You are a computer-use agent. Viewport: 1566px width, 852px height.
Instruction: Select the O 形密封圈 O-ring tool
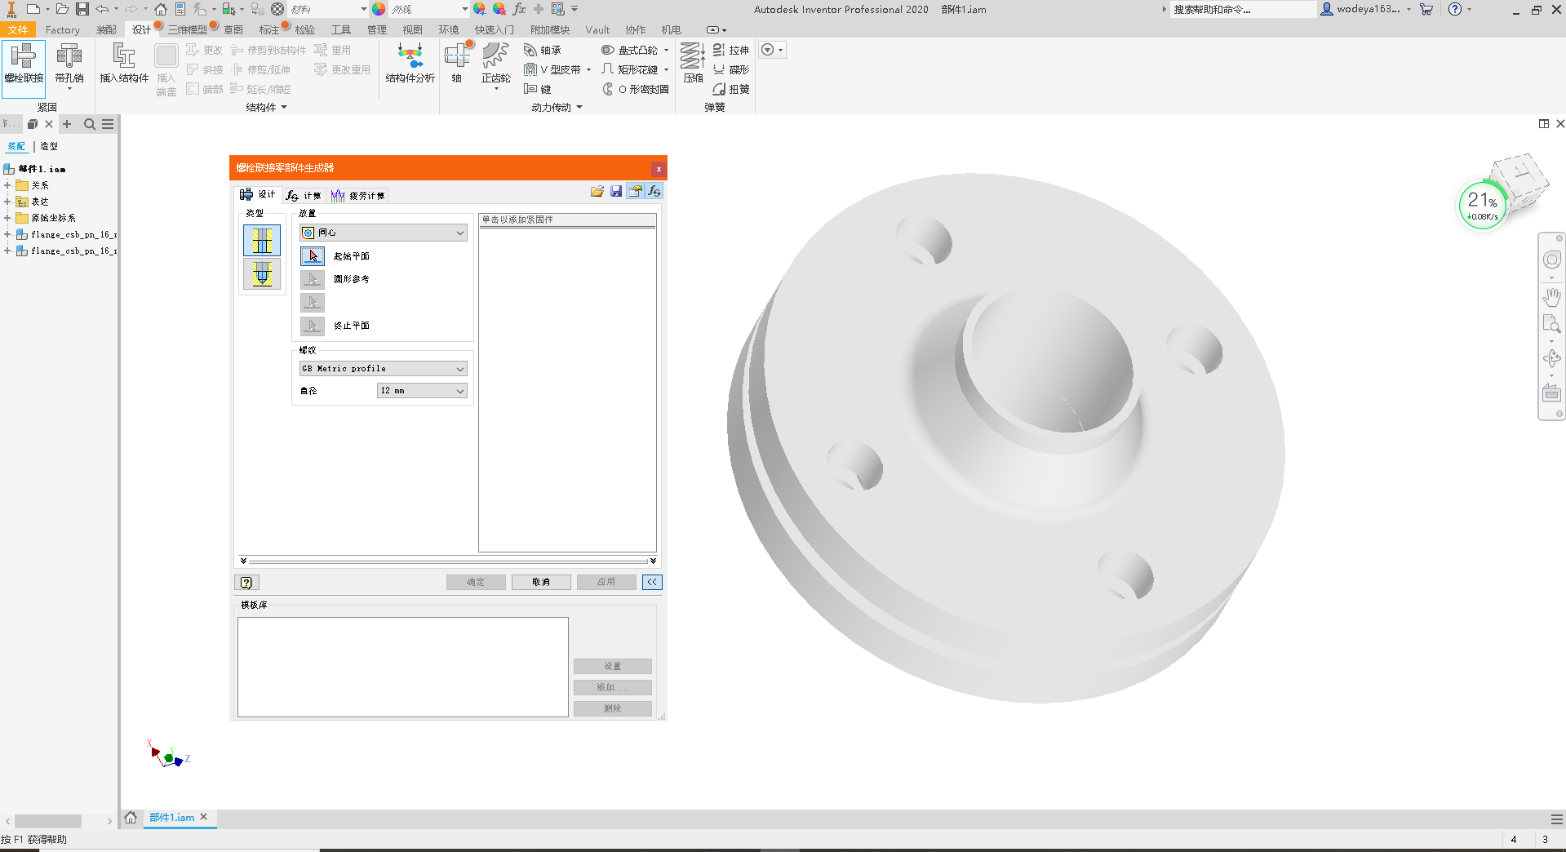(635, 89)
